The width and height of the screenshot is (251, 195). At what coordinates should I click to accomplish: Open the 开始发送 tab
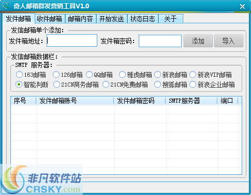tap(112, 19)
